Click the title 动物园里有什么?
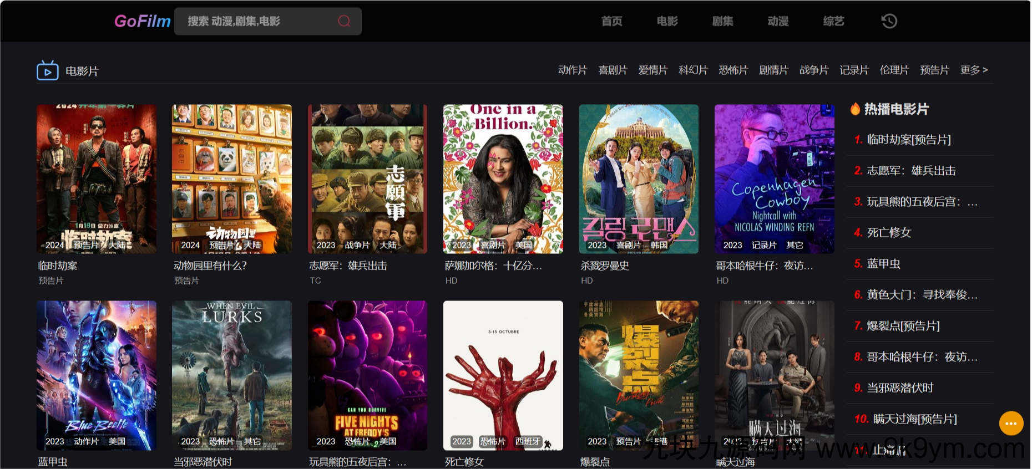 pos(210,266)
